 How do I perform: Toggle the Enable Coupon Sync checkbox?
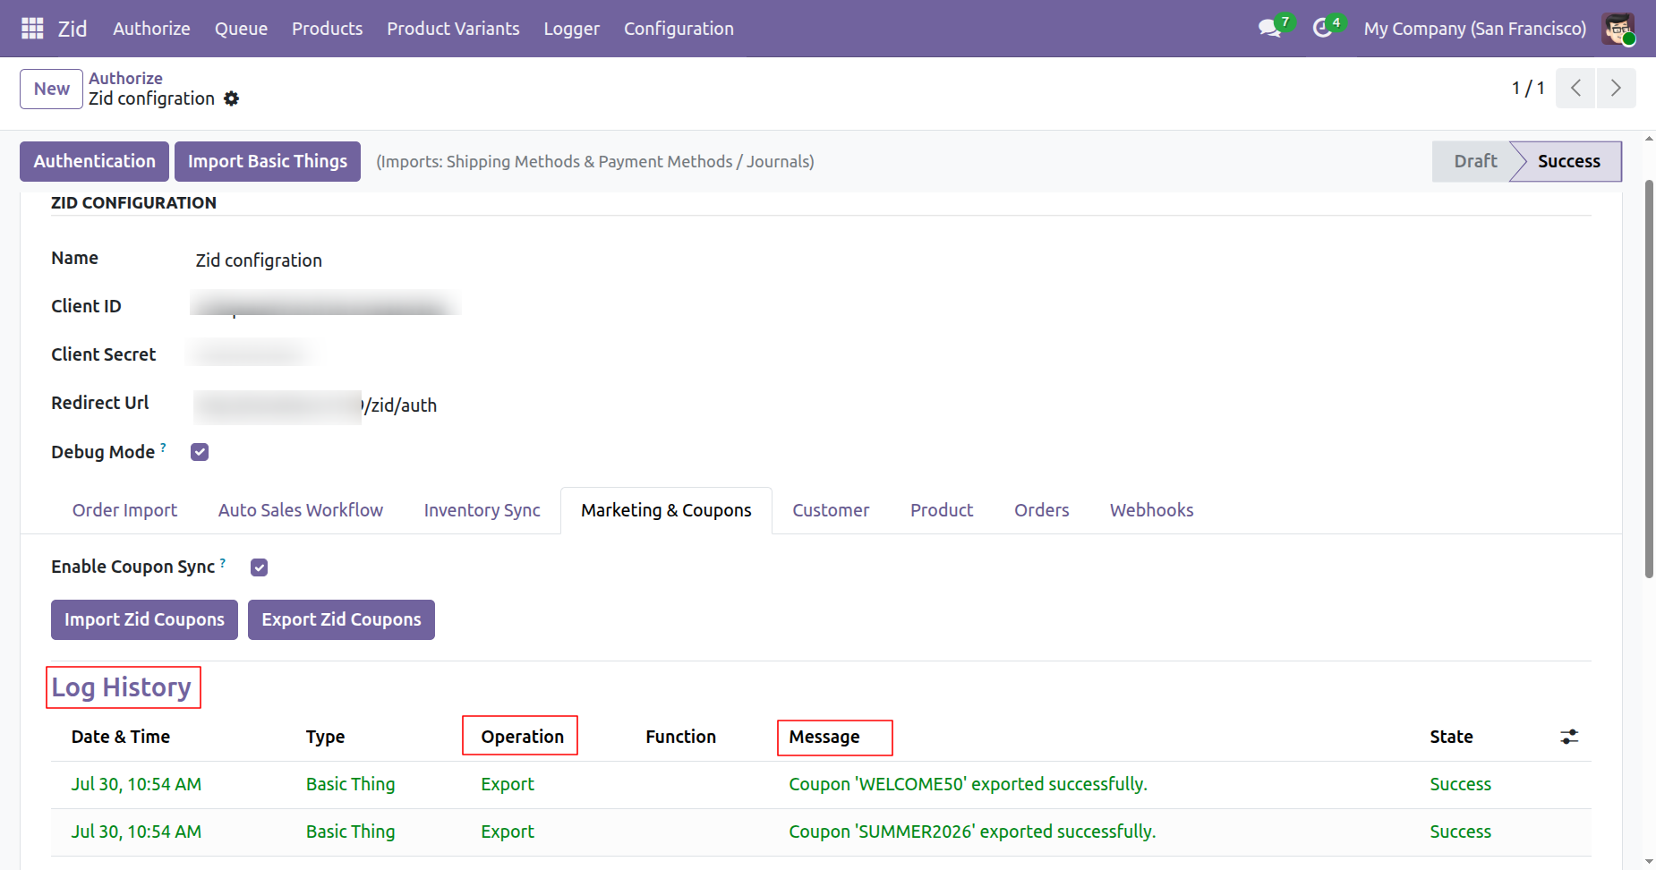tap(260, 567)
